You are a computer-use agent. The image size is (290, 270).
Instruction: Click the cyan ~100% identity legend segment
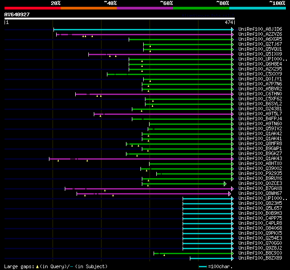coord(258,8)
